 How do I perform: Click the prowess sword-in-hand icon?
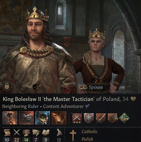point(59,133)
